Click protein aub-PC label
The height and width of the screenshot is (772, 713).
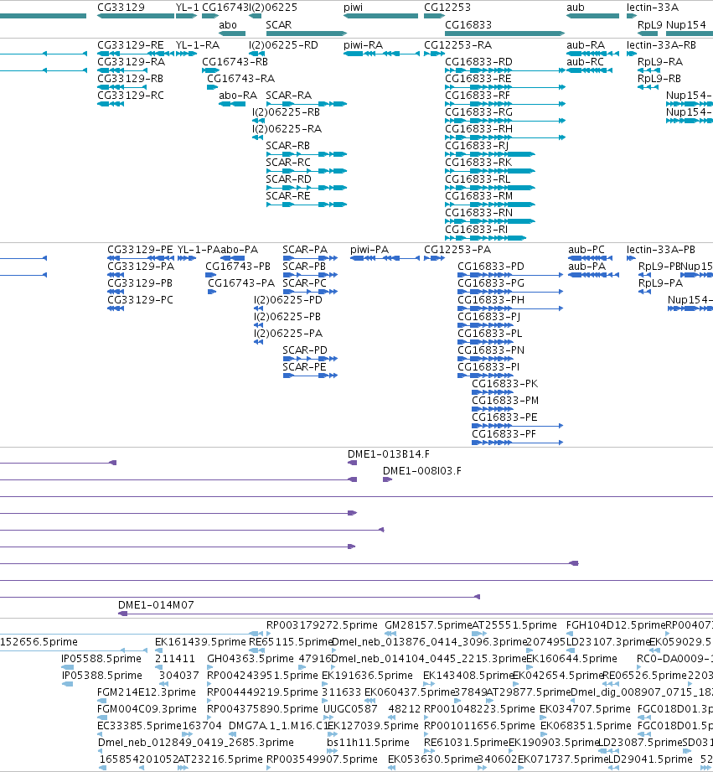[x=586, y=250]
